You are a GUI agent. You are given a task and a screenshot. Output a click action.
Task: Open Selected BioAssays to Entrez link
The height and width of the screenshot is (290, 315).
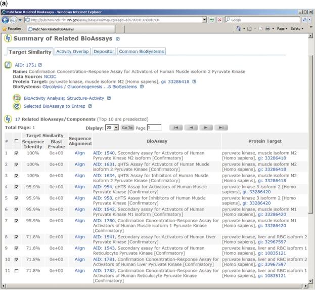54,106
